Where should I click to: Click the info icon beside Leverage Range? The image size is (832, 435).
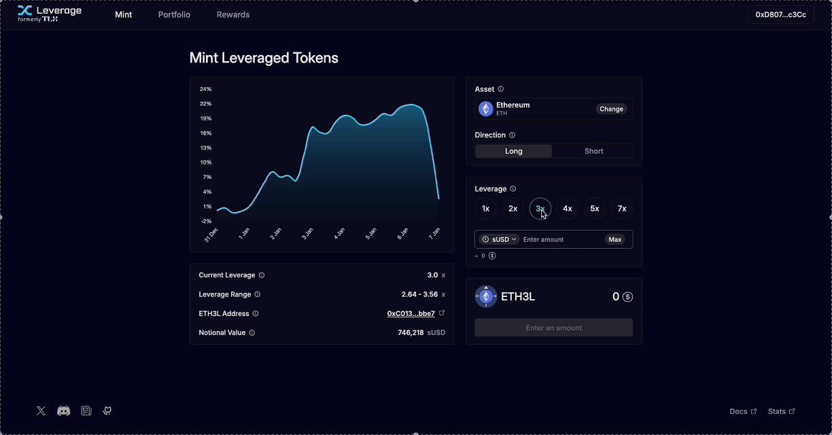click(x=258, y=294)
